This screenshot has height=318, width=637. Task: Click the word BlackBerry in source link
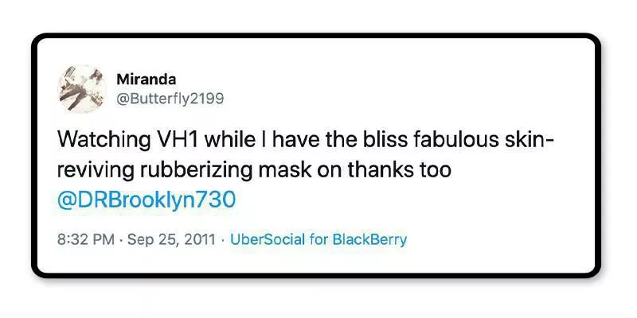pyautogui.click(x=369, y=240)
